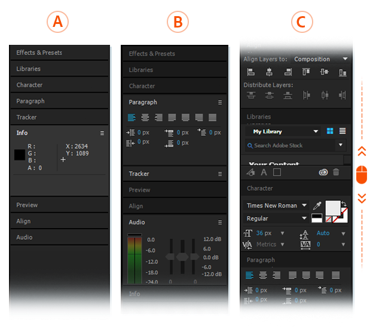Open the Character tab in panel B
This screenshot has height=329, width=376.
coord(175,86)
